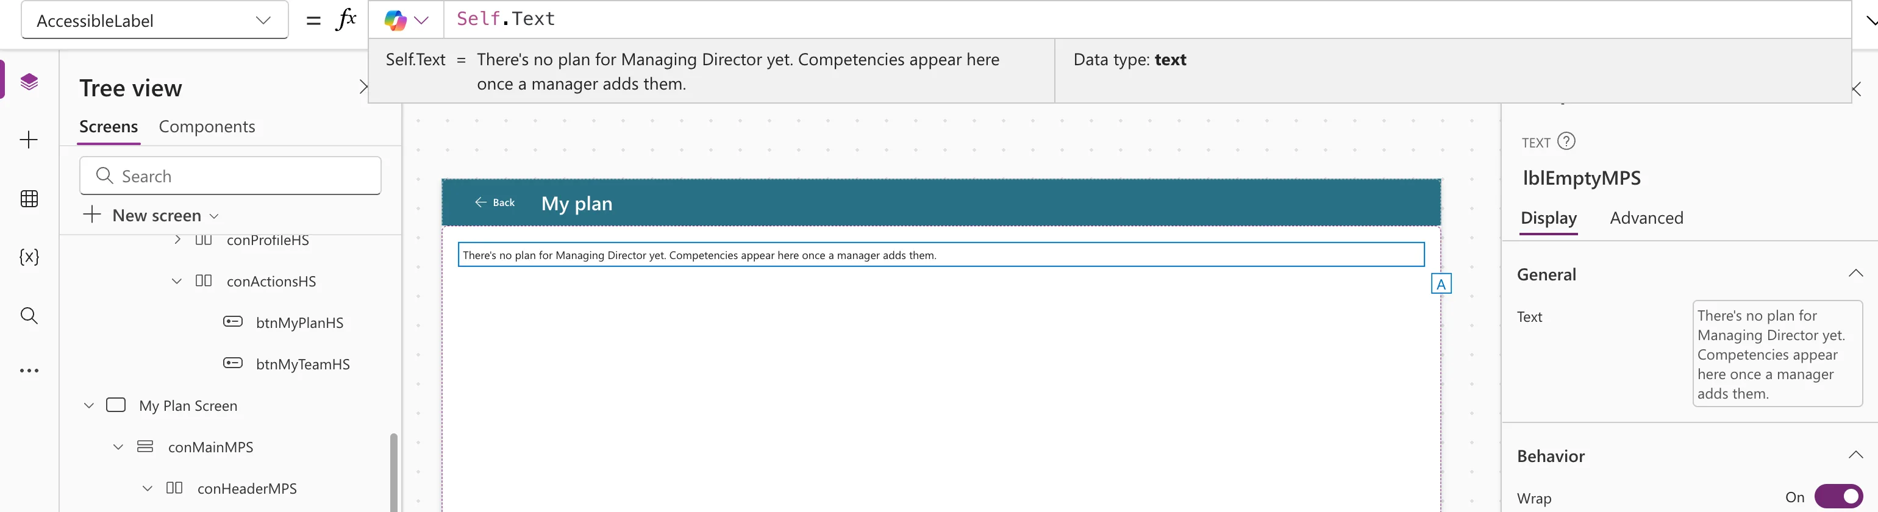Click the btnMyTeamHS button icon
Image resolution: width=1878 pixels, height=512 pixels.
[x=232, y=363]
